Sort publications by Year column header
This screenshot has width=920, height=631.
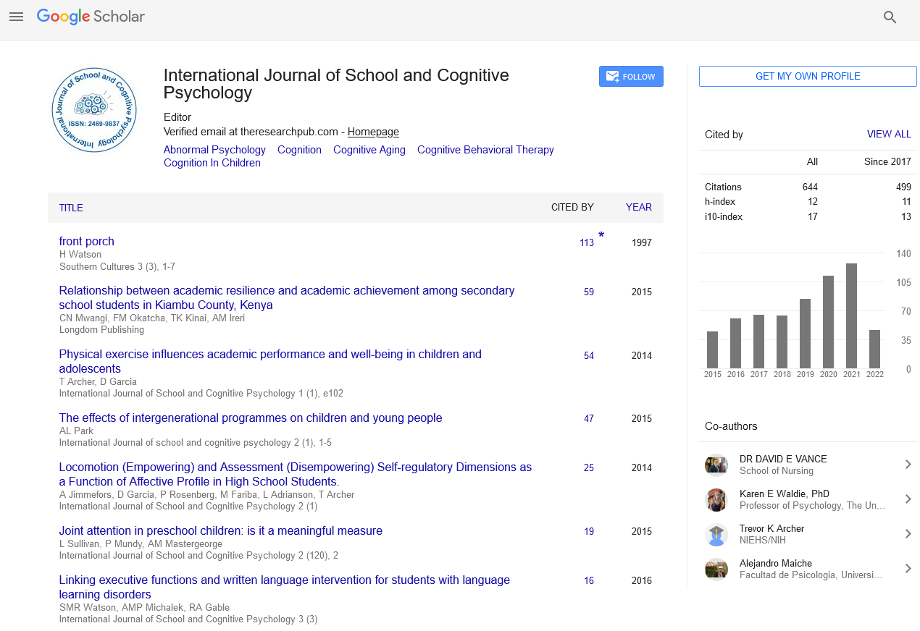[x=638, y=208]
